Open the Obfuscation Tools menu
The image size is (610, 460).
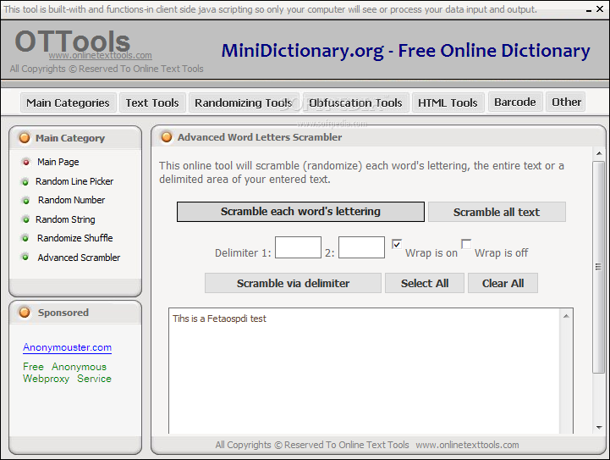355,103
